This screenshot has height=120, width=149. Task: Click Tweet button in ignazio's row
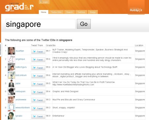pos(38,116)
